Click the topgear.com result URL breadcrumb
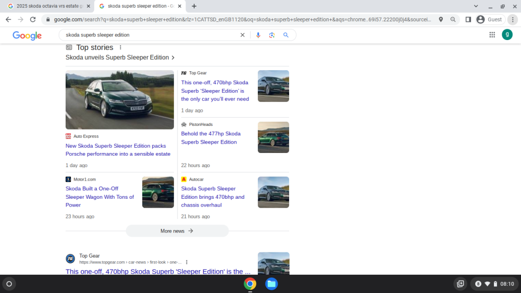 click(130, 262)
